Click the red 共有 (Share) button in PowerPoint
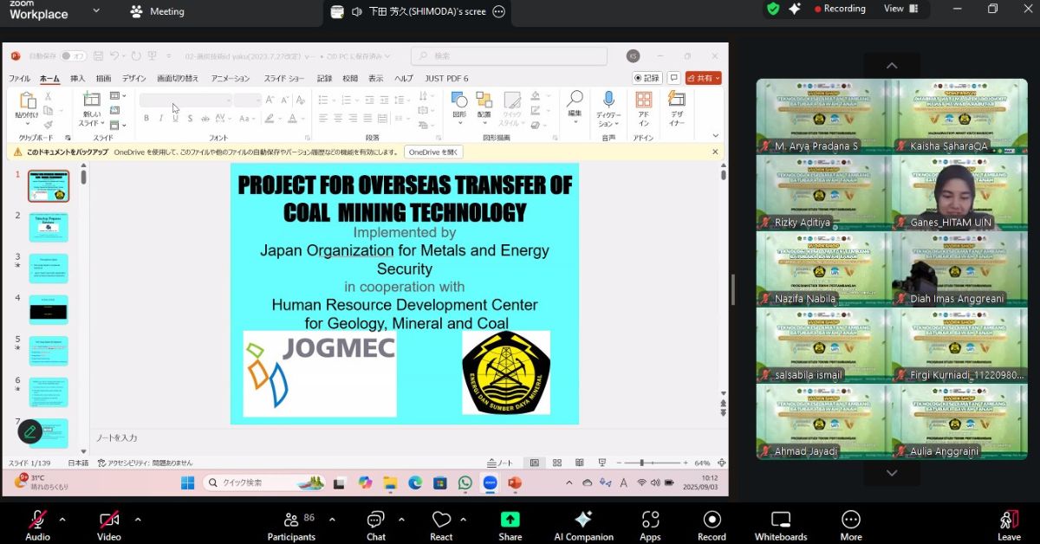This screenshot has width=1040, height=544. click(703, 78)
